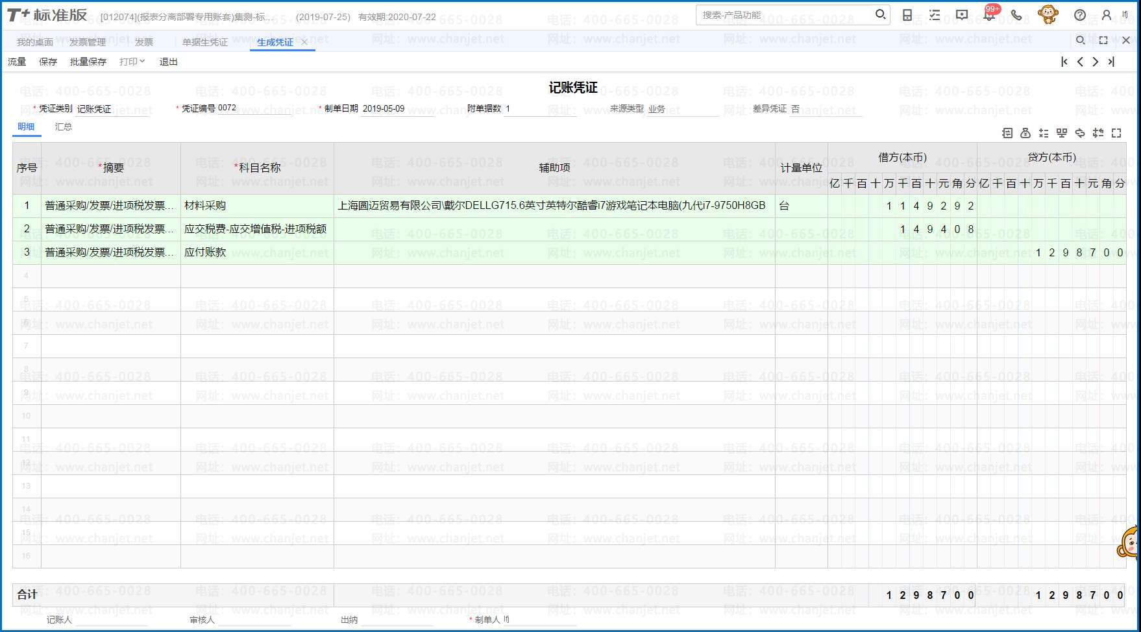The height and width of the screenshot is (632, 1141).
Task: Open the 打印 print dropdown
Action: point(131,62)
